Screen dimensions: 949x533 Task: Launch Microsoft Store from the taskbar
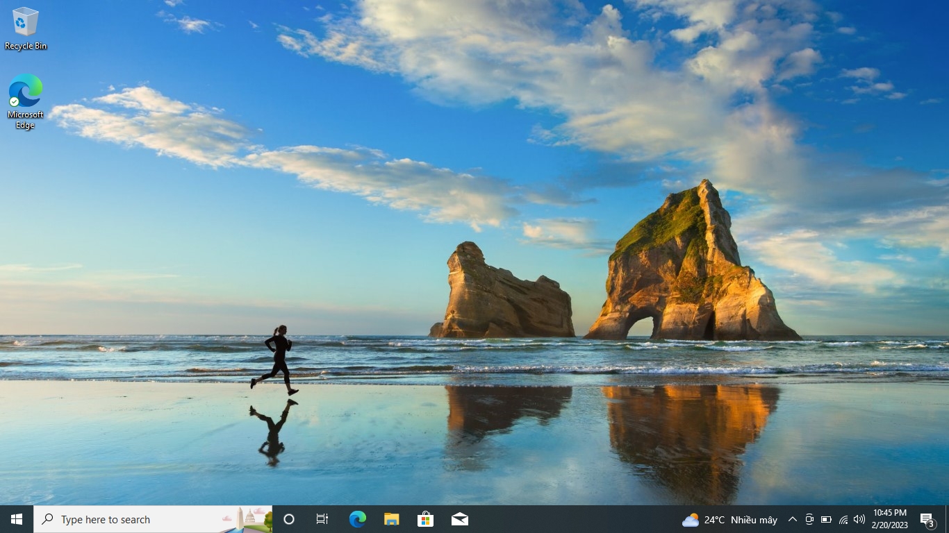click(x=425, y=519)
